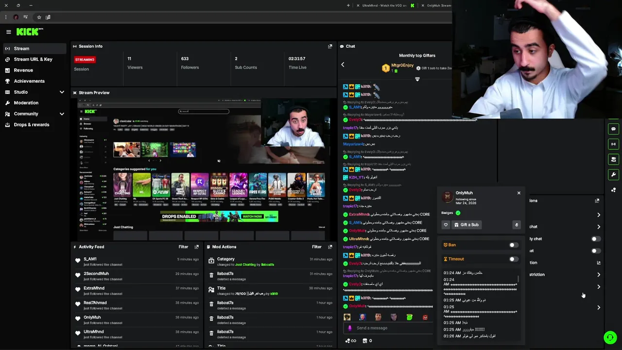
Task: Open the 'tion' row external link icon
Action: pos(599,262)
